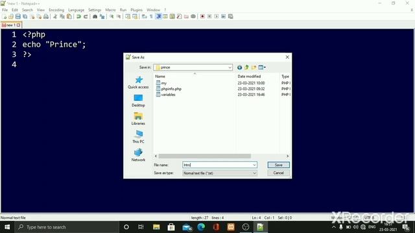Select This PC in the places bar
Screen dimensions: 415x233
138,137
